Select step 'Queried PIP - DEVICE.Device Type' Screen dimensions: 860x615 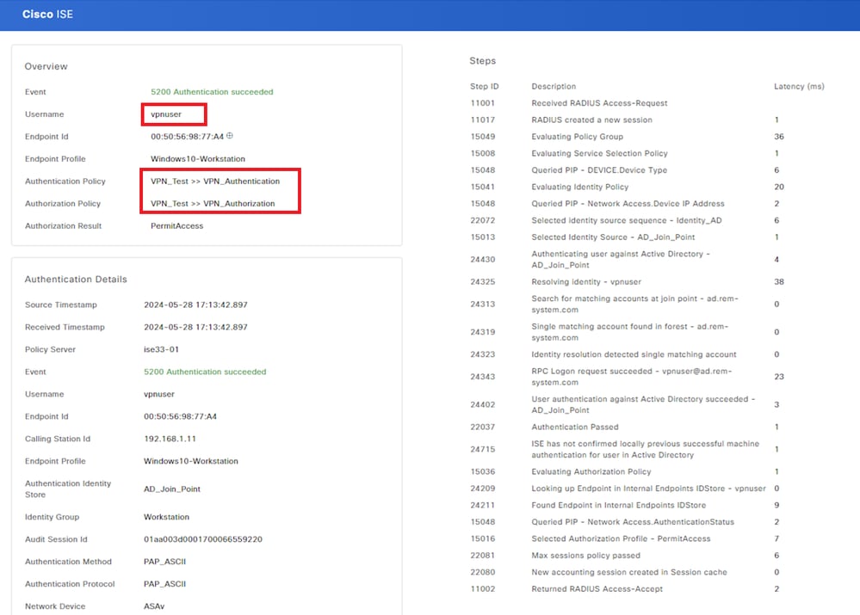pyautogui.click(x=599, y=170)
